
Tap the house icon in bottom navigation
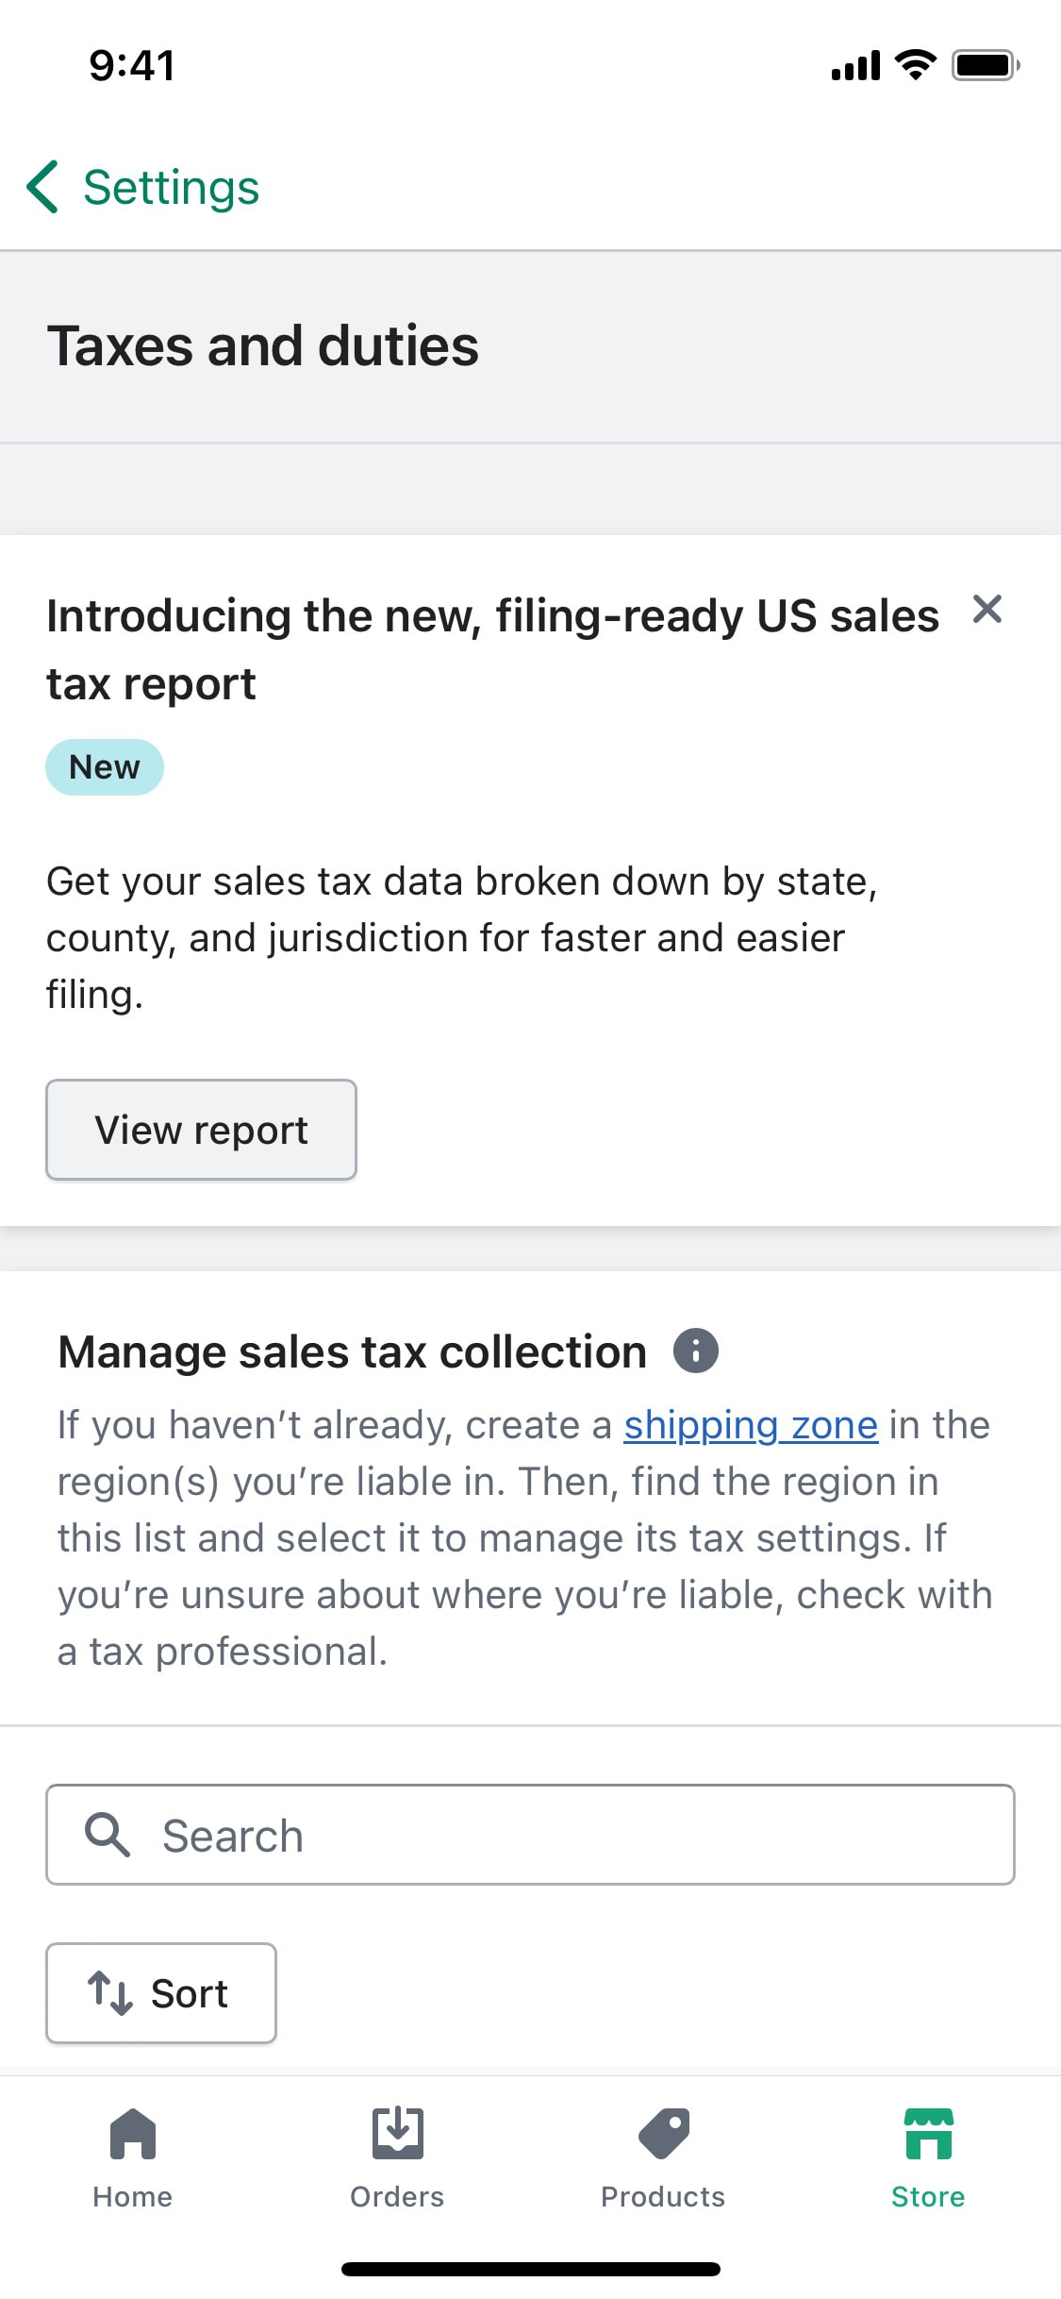(x=133, y=2134)
